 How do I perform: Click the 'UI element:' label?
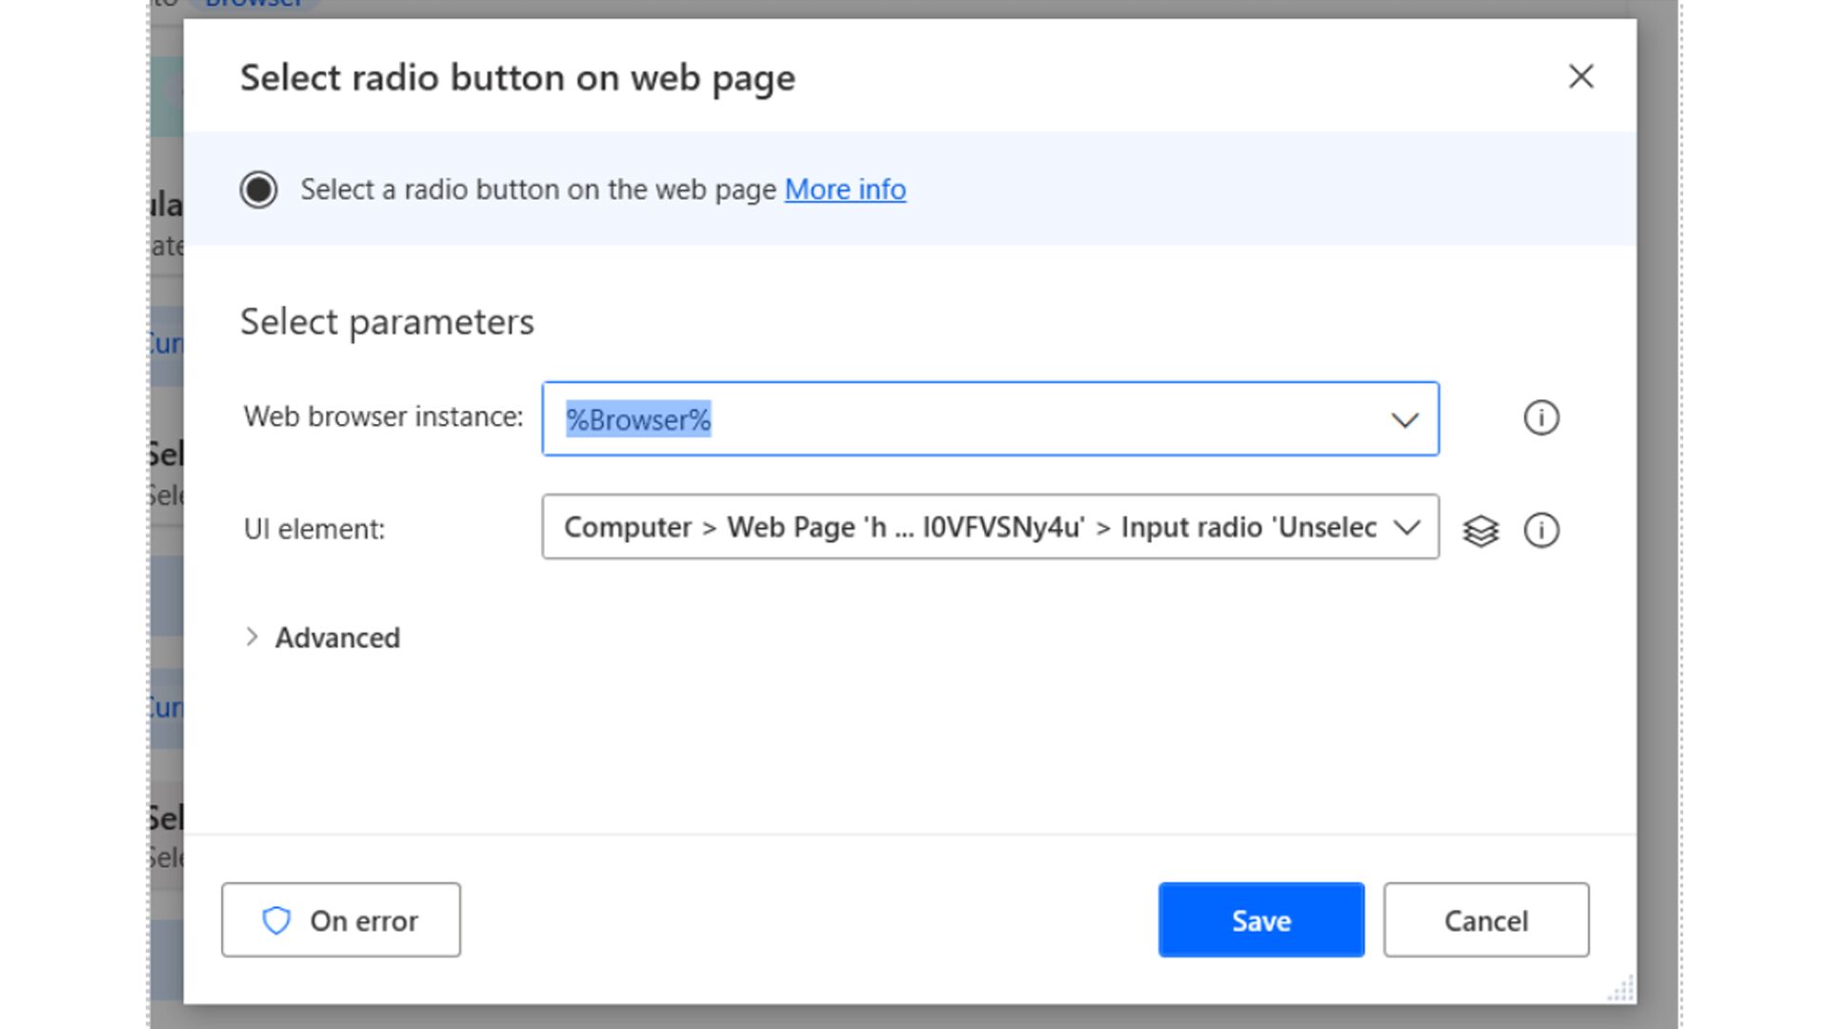[x=314, y=530]
